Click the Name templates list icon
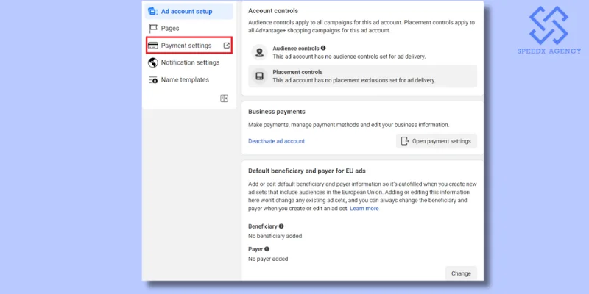589x294 pixels. pyautogui.click(x=153, y=79)
